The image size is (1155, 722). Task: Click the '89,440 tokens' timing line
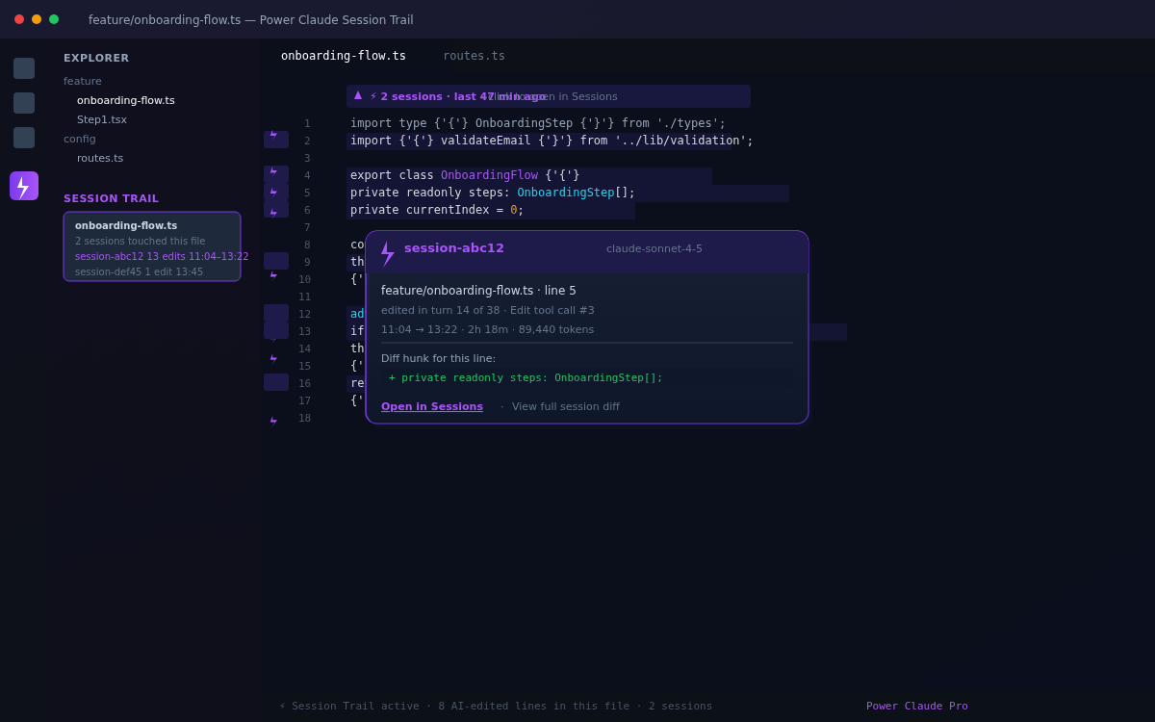pos(488,330)
